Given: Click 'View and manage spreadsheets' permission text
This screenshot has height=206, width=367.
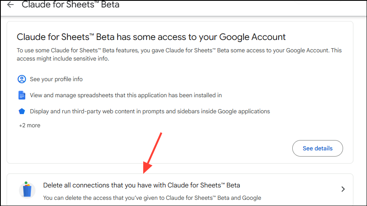Looking at the screenshot, I should (126, 95).
